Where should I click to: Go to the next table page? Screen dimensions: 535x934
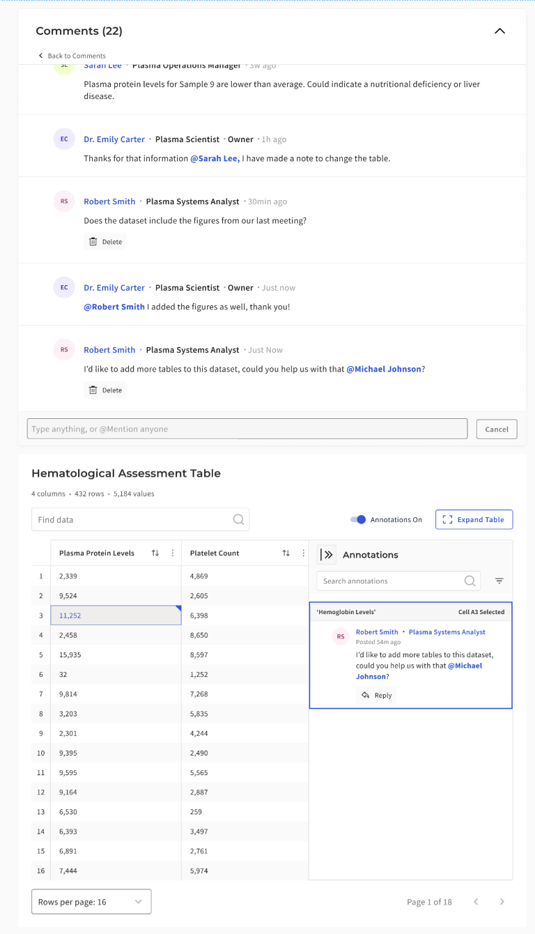pos(502,901)
